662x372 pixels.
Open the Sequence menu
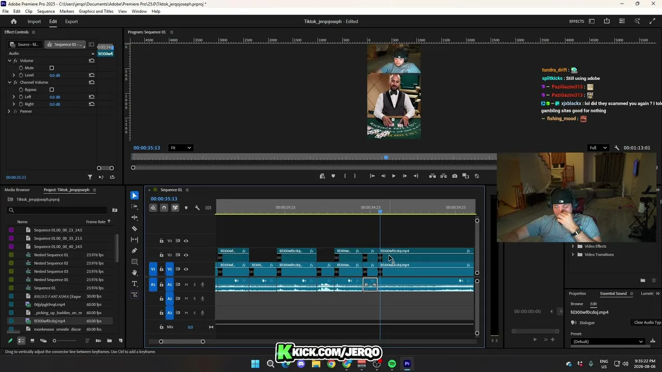(x=46, y=11)
